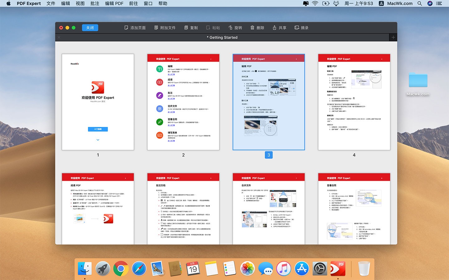Click the display mirroring menu bar icon
Image resolution: width=449 pixels, height=280 pixels.
(306, 3)
